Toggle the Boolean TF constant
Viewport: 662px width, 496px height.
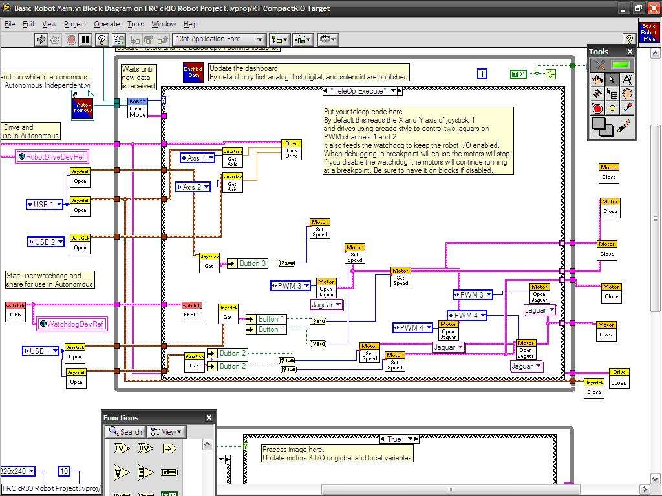coord(518,74)
